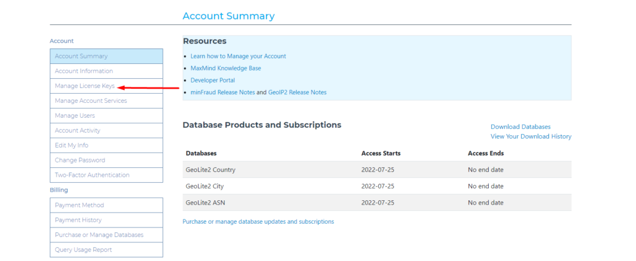Image resolution: width=636 pixels, height=261 pixels.
Task: Open Account Summary sidebar entry
Action: tap(106, 56)
